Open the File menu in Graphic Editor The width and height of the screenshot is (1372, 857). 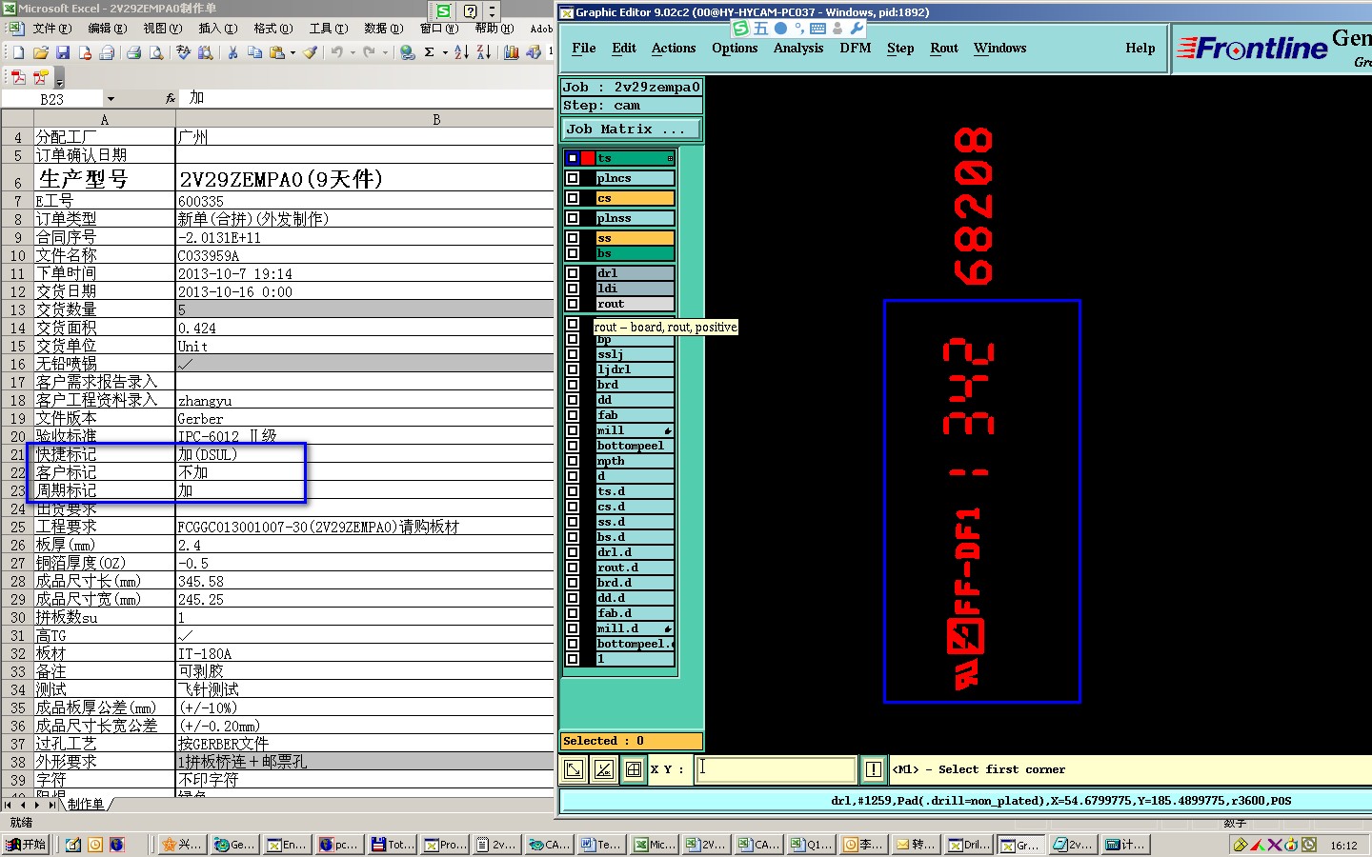click(x=584, y=49)
